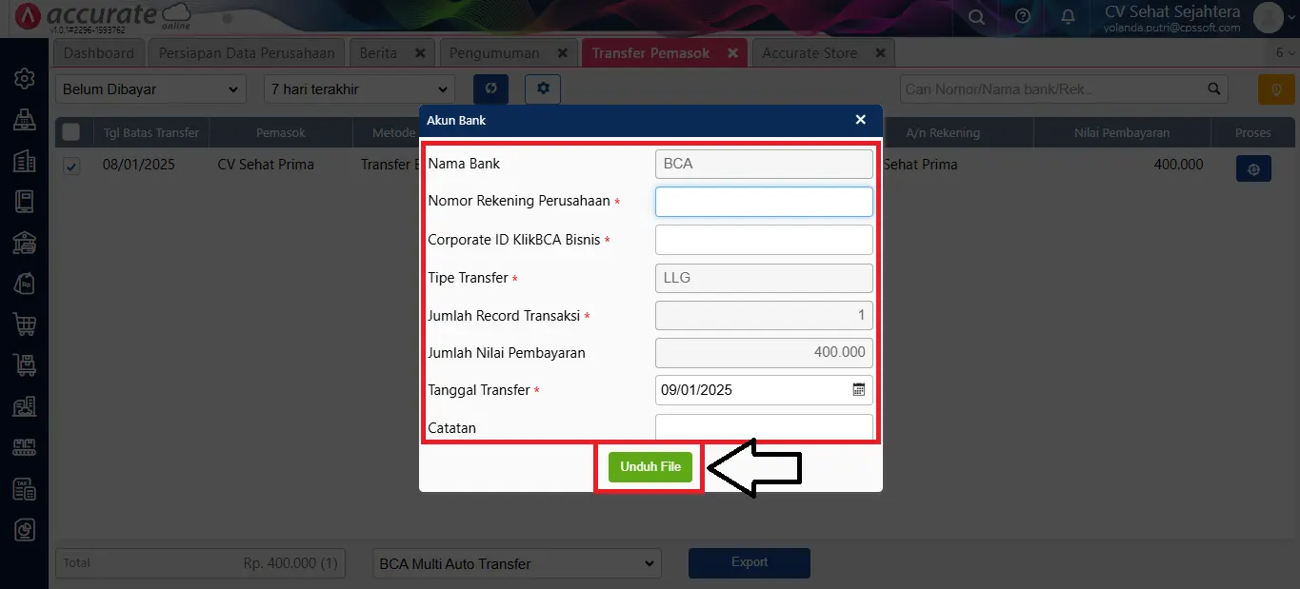Switch to Persiapan Data Perusahaan tab
Viewport: 1300px width, 589px height.
[247, 53]
